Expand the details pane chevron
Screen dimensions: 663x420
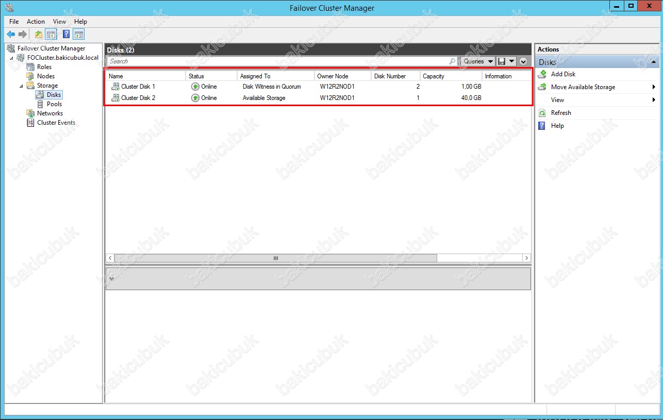112,278
